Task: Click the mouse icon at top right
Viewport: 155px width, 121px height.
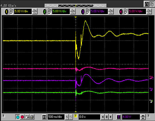Action: (152, 4)
